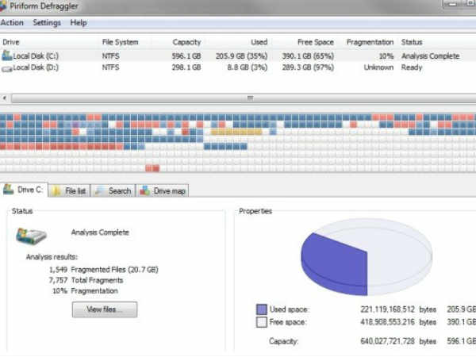Switch to the Search tab
This screenshot has width=476, height=357.
click(x=113, y=191)
